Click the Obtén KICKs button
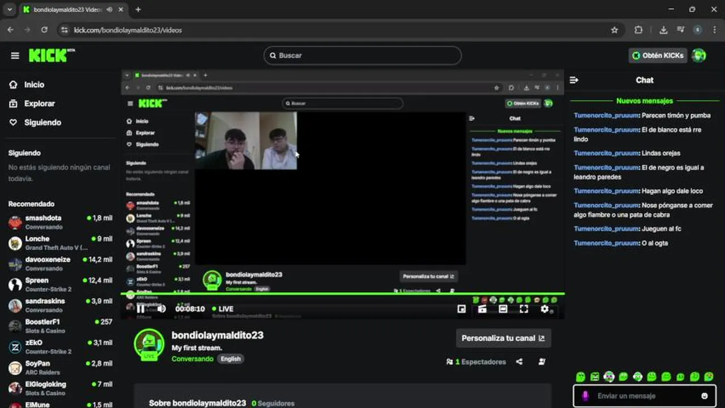The width and height of the screenshot is (725, 408). pos(657,56)
